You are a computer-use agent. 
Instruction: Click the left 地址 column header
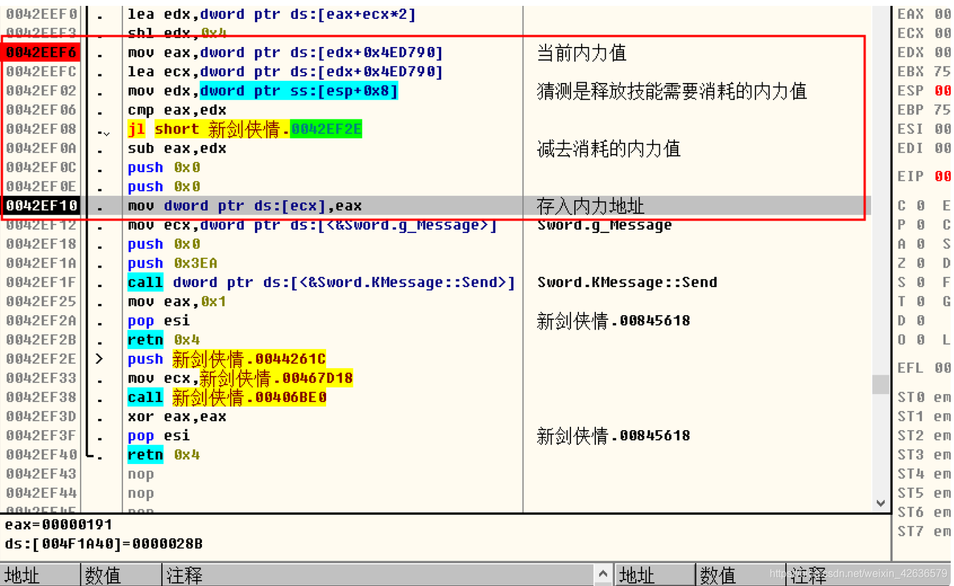(40, 575)
